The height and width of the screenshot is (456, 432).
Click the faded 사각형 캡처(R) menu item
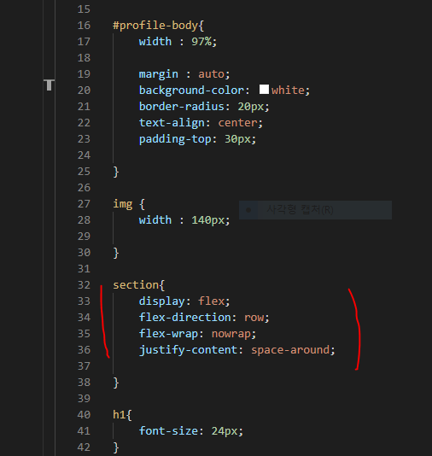pos(315,210)
